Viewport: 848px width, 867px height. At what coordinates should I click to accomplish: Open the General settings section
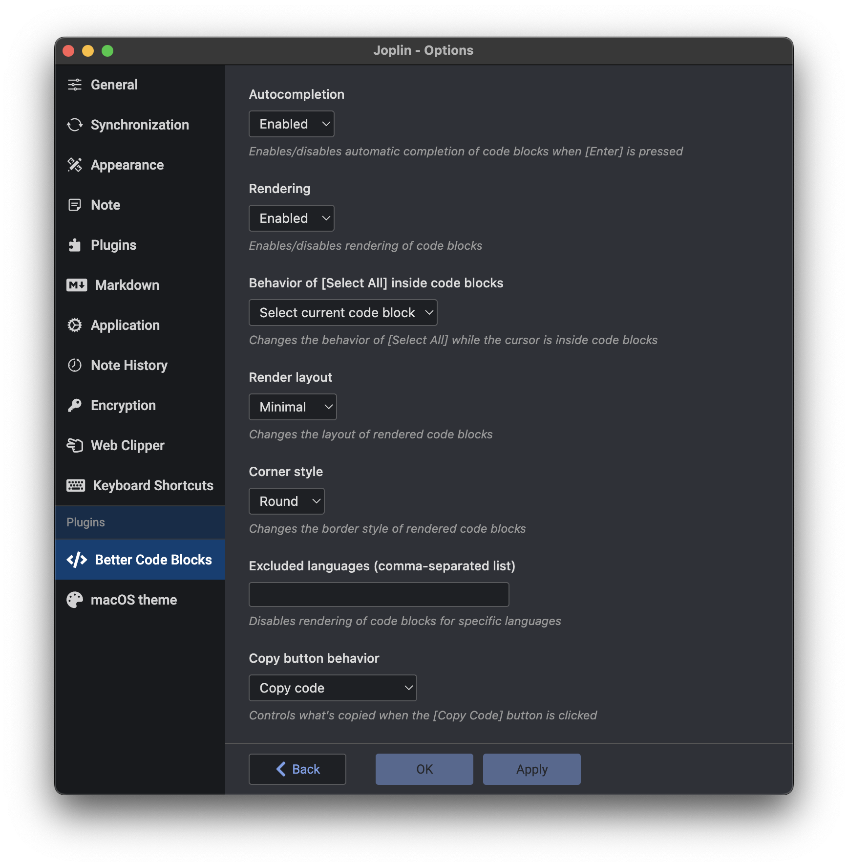tap(140, 85)
